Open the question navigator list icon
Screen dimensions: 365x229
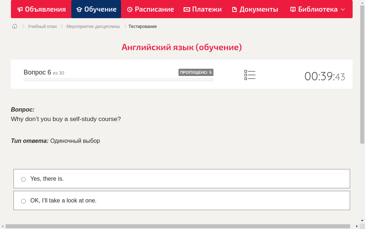click(x=250, y=75)
